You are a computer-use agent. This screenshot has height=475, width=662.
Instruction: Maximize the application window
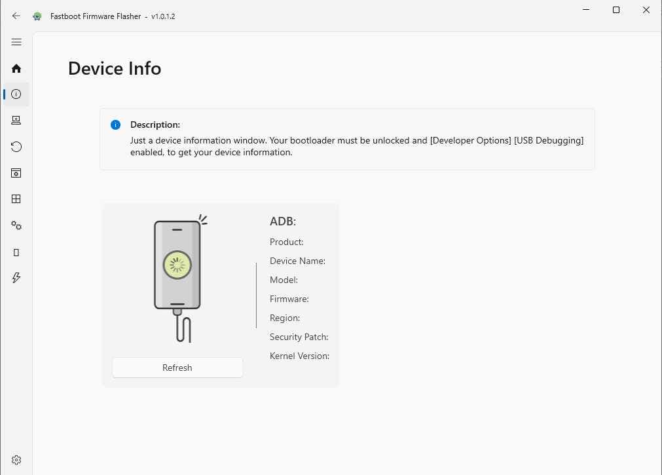click(x=616, y=10)
